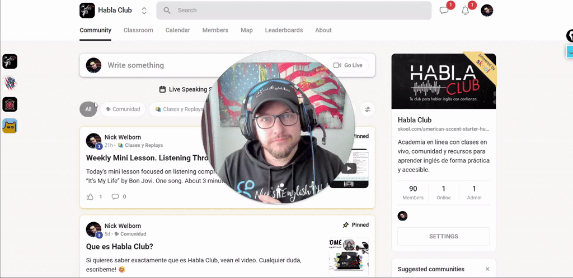The width and height of the screenshot is (573, 278).
Task: View the Leaderboards tab
Action: 284,30
